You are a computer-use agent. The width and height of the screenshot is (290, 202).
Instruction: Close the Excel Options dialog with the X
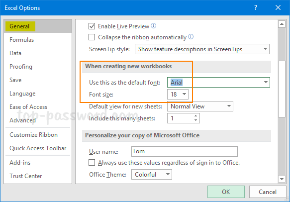pyautogui.click(x=278, y=7)
